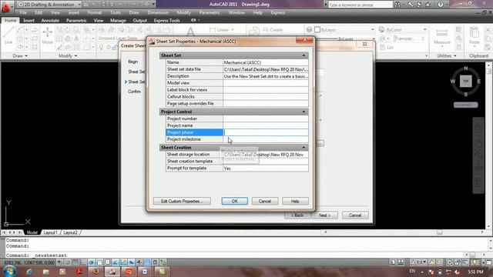Expand the Modify panel flyout
Screen dimensions: 493x277
(x=68, y=55)
